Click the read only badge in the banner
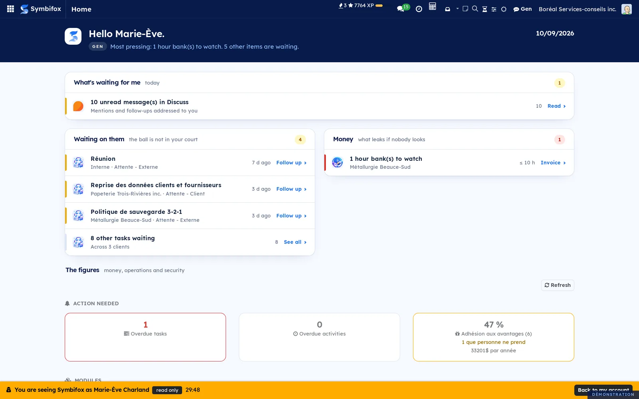 [167, 390]
